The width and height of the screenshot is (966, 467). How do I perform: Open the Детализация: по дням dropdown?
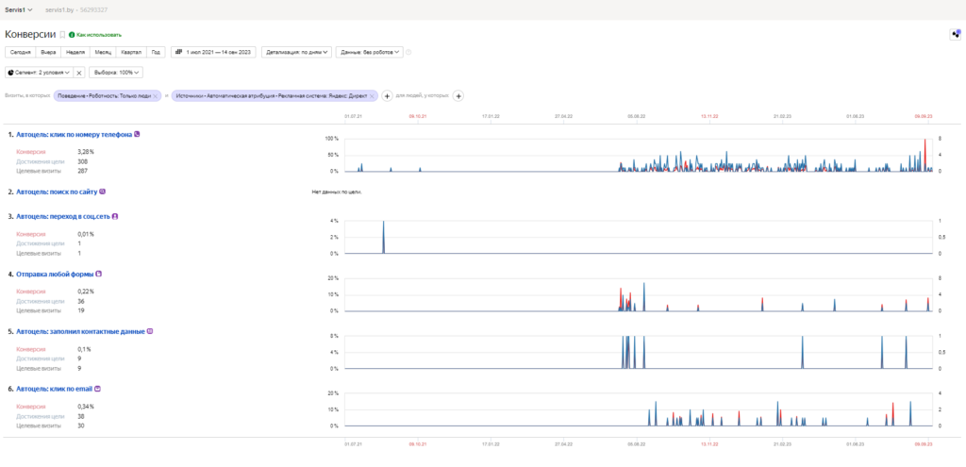point(297,53)
